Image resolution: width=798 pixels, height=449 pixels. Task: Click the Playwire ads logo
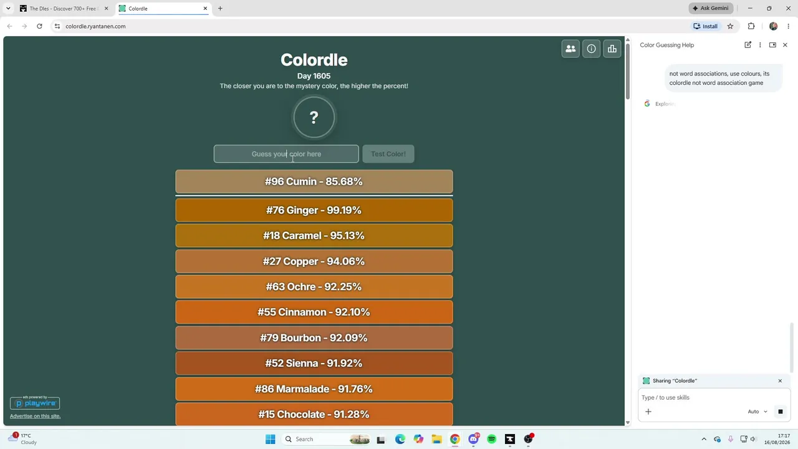click(35, 403)
